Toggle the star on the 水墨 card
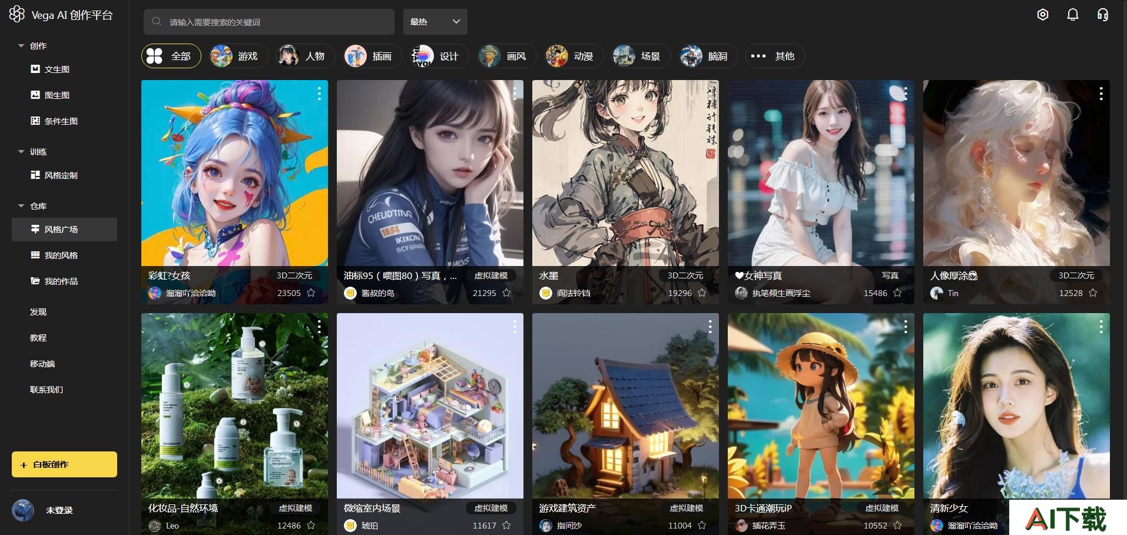 click(702, 293)
